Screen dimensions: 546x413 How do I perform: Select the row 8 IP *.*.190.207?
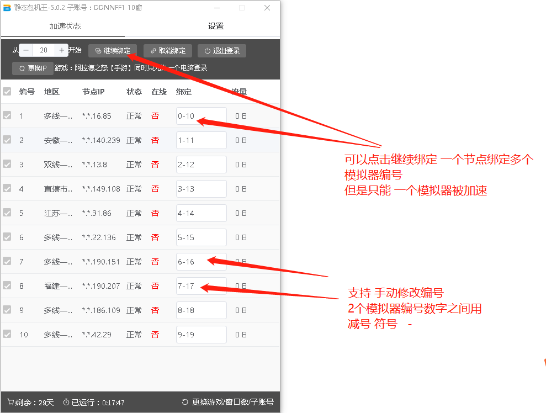[x=101, y=286]
